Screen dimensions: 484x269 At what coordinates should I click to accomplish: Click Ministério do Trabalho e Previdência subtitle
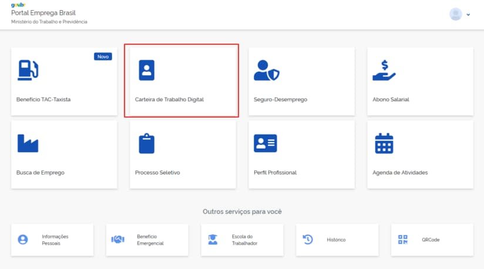pyautogui.click(x=49, y=22)
